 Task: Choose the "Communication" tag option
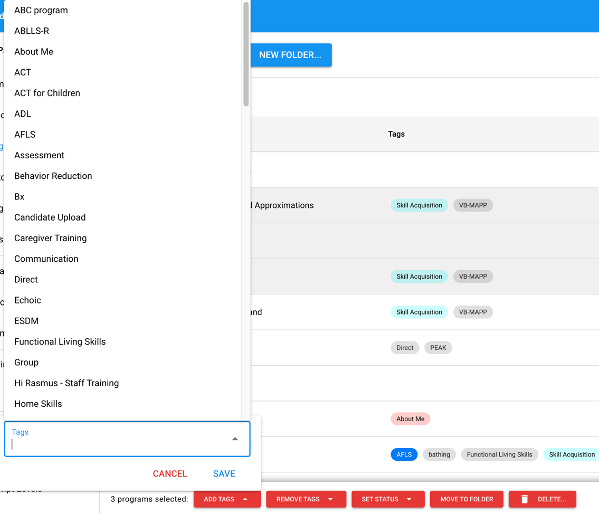tap(46, 259)
